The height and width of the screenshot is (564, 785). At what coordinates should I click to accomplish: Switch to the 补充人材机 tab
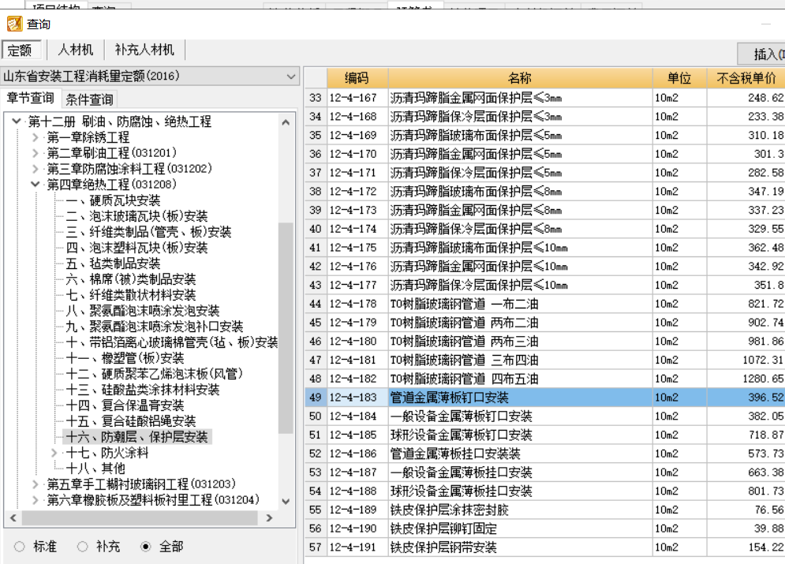[x=144, y=50]
